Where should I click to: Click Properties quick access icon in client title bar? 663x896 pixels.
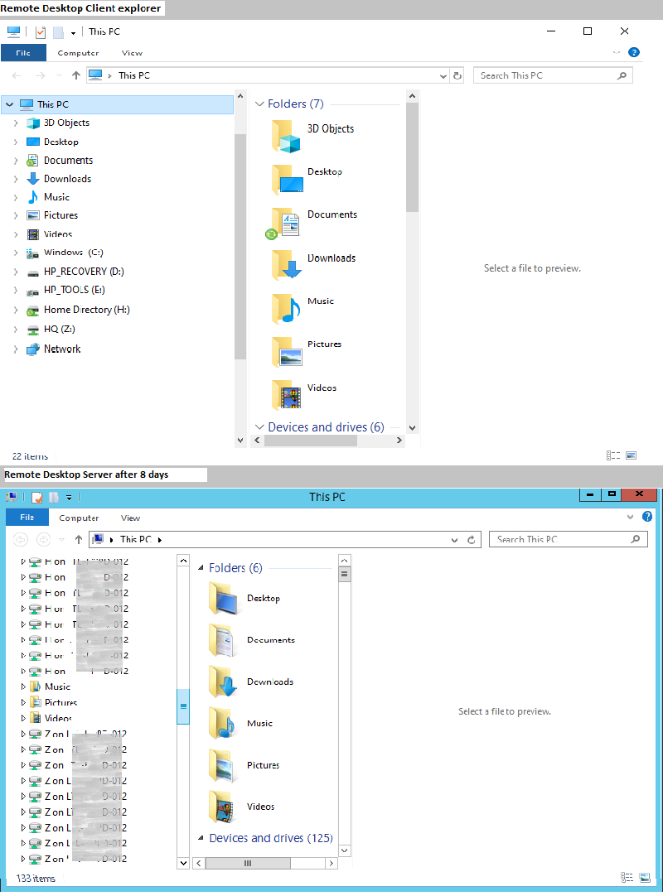pos(41,32)
